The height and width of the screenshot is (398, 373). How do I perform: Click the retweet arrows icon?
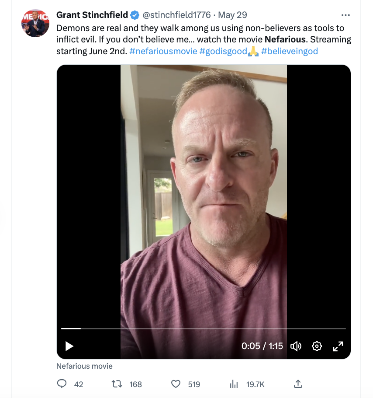click(117, 384)
